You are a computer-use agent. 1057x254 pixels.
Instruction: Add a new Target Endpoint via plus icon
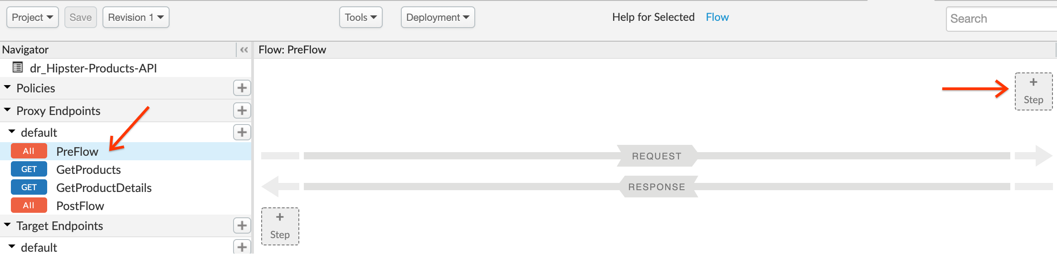(x=242, y=225)
